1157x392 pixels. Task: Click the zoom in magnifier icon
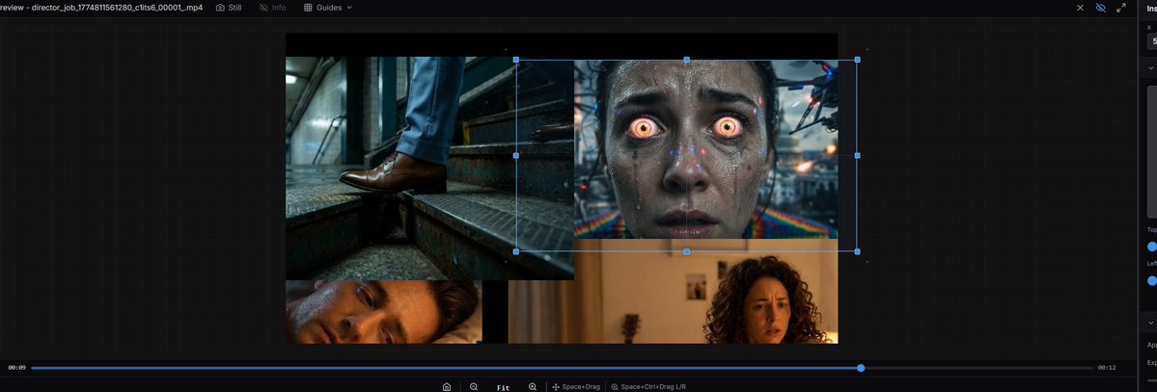click(533, 386)
